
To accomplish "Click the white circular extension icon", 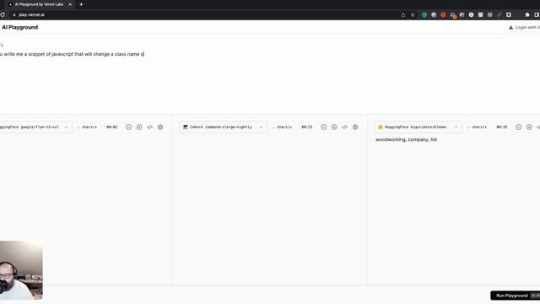I will (471, 15).
